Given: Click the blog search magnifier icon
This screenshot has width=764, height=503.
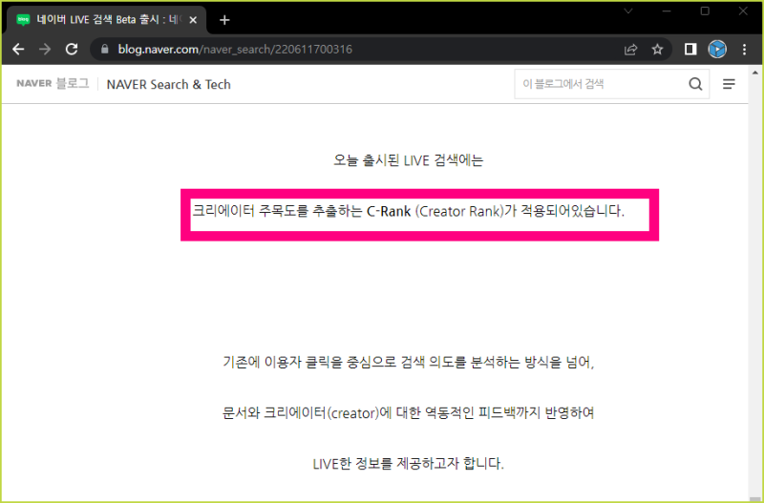Looking at the screenshot, I should click(x=695, y=84).
